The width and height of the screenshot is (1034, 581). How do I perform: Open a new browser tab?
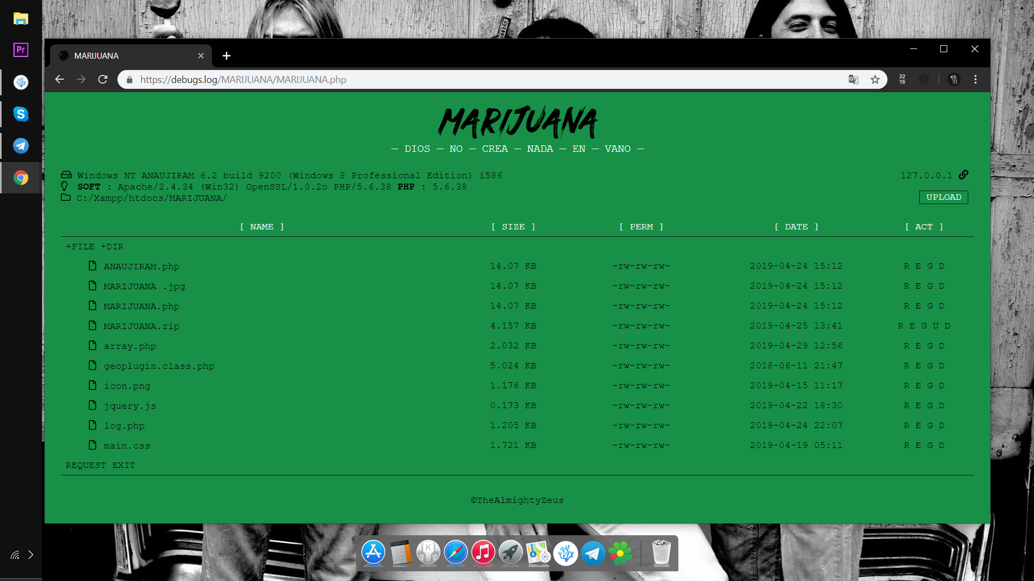pos(226,56)
